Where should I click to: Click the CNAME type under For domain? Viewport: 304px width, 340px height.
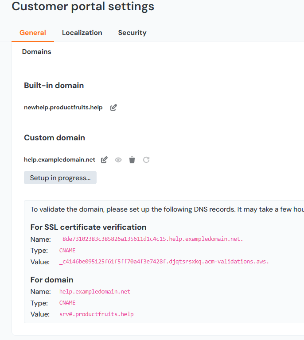tap(67, 303)
